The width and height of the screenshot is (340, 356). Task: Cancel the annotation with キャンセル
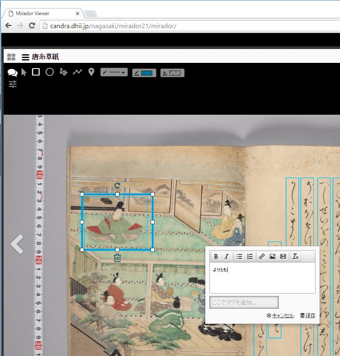[280, 315]
